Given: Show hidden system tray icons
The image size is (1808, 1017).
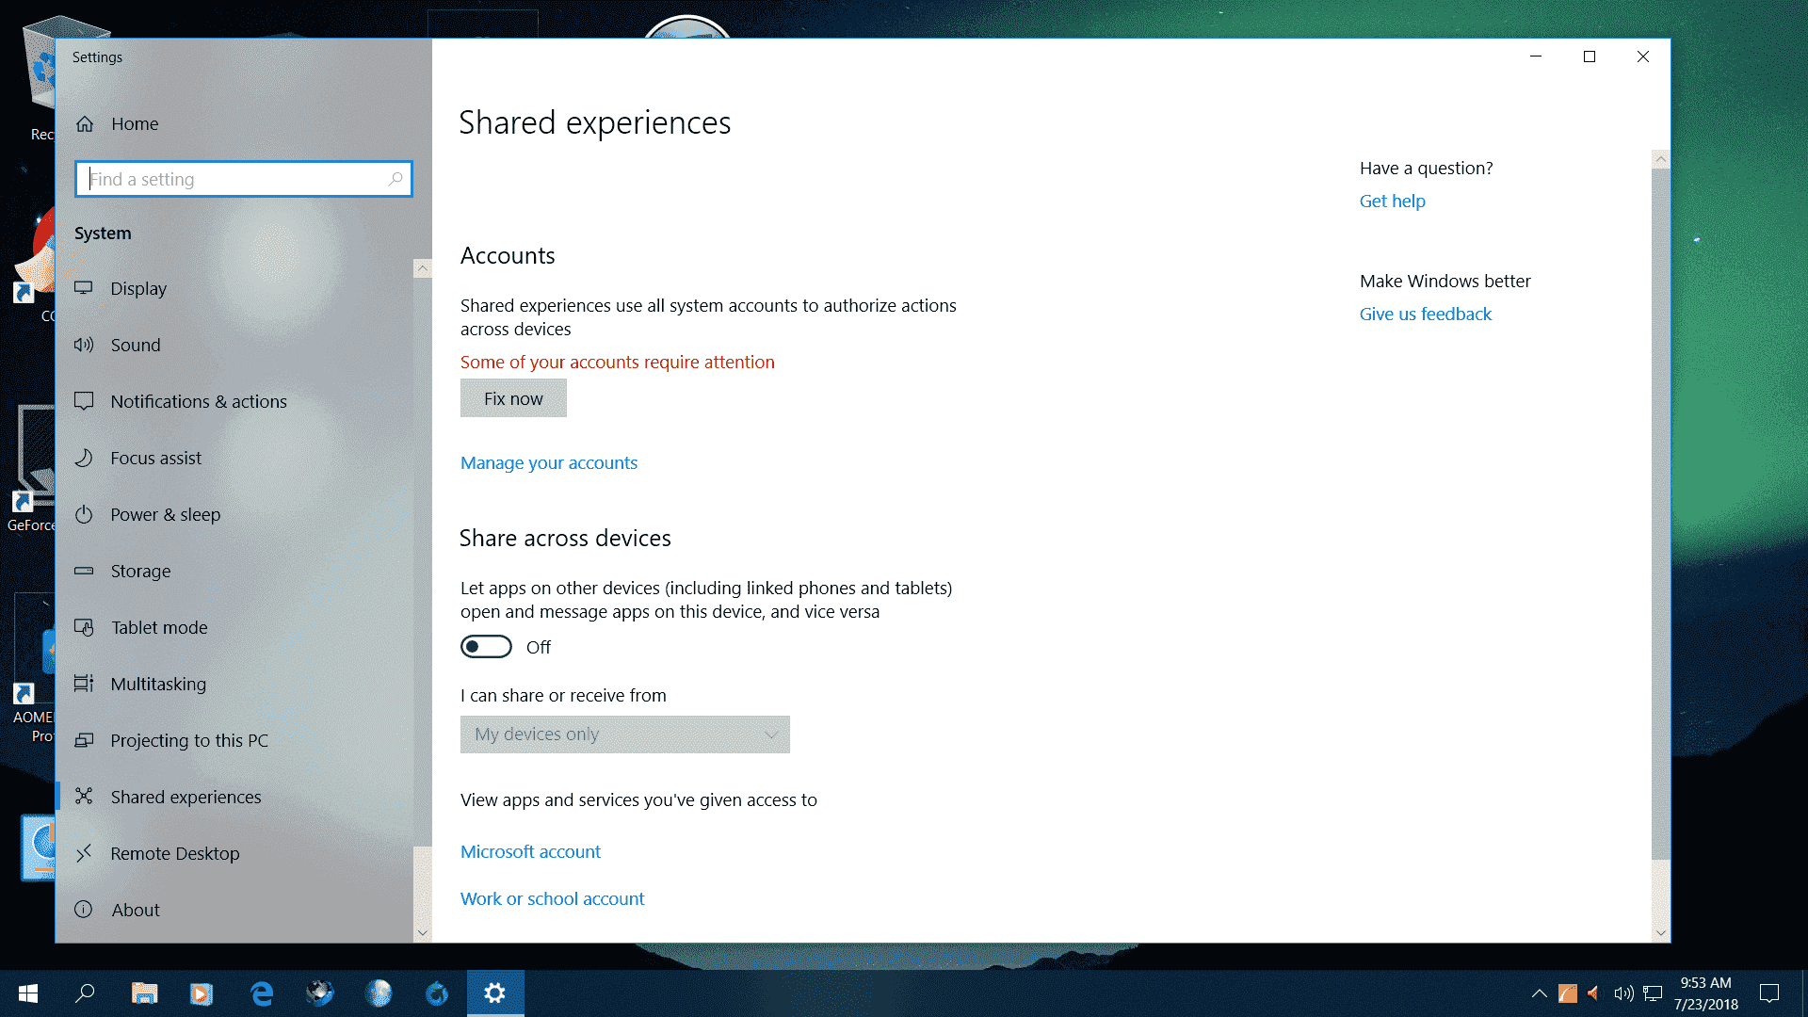Looking at the screenshot, I should tap(1540, 993).
